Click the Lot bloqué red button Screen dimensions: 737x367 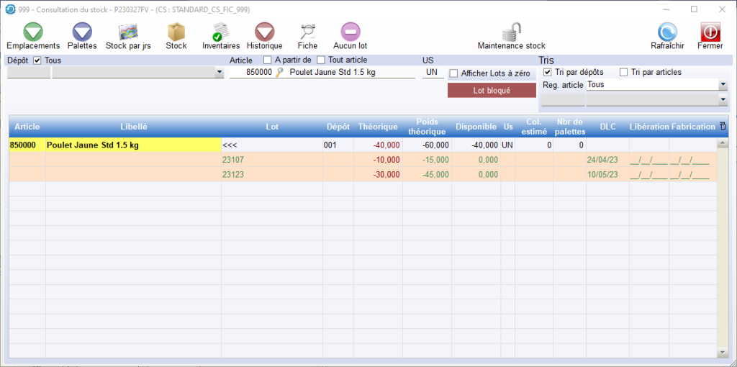[x=492, y=91]
